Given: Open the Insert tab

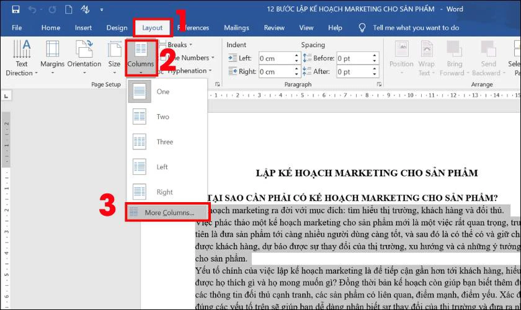Looking at the screenshot, I should 83,28.
